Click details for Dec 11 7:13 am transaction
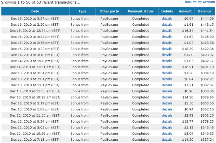This screenshot has height=143, width=216. click(167, 140)
